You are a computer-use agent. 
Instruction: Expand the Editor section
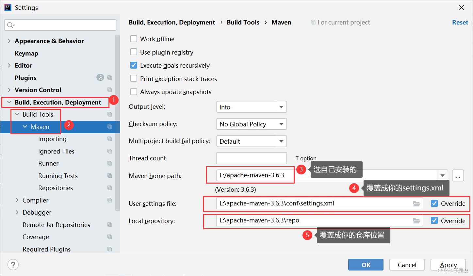click(x=9, y=65)
